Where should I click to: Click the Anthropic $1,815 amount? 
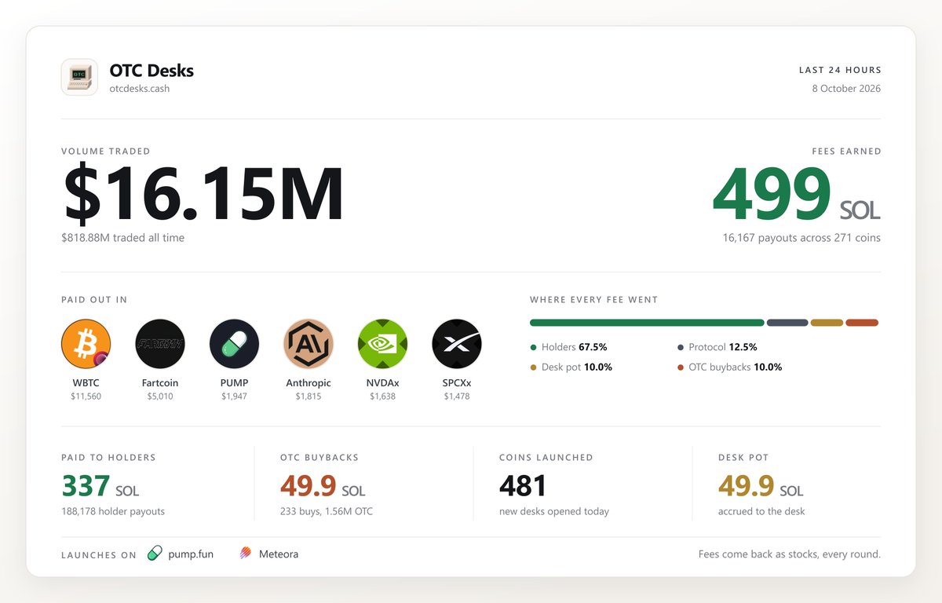coord(309,397)
